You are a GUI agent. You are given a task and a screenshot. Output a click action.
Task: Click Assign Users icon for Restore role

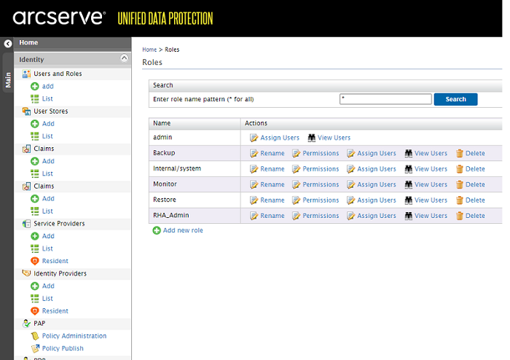(350, 200)
